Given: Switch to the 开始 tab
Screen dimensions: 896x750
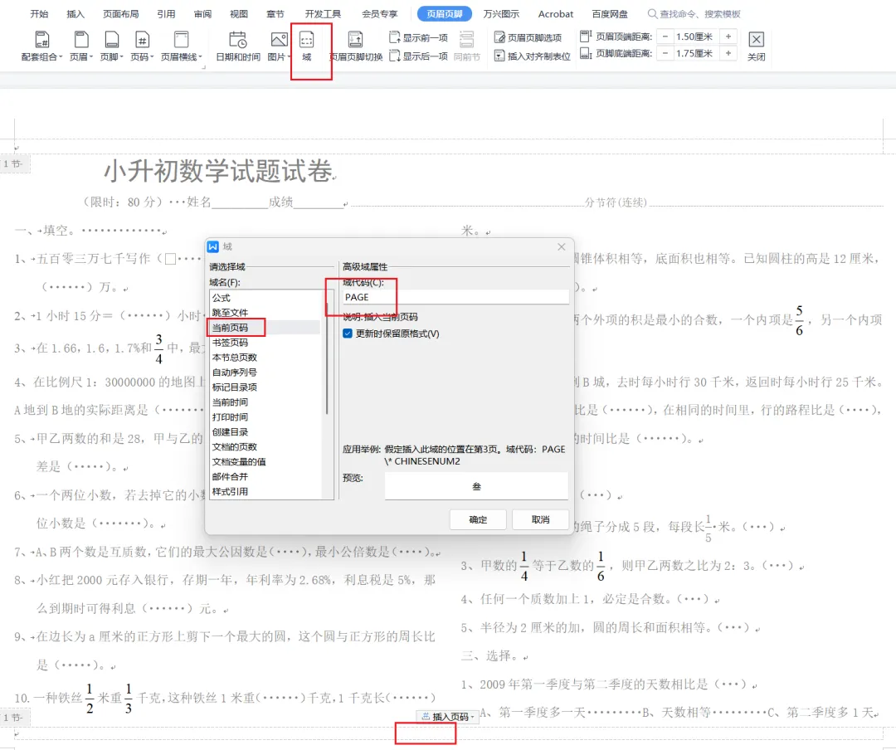Looking at the screenshot, I should 39,14.
